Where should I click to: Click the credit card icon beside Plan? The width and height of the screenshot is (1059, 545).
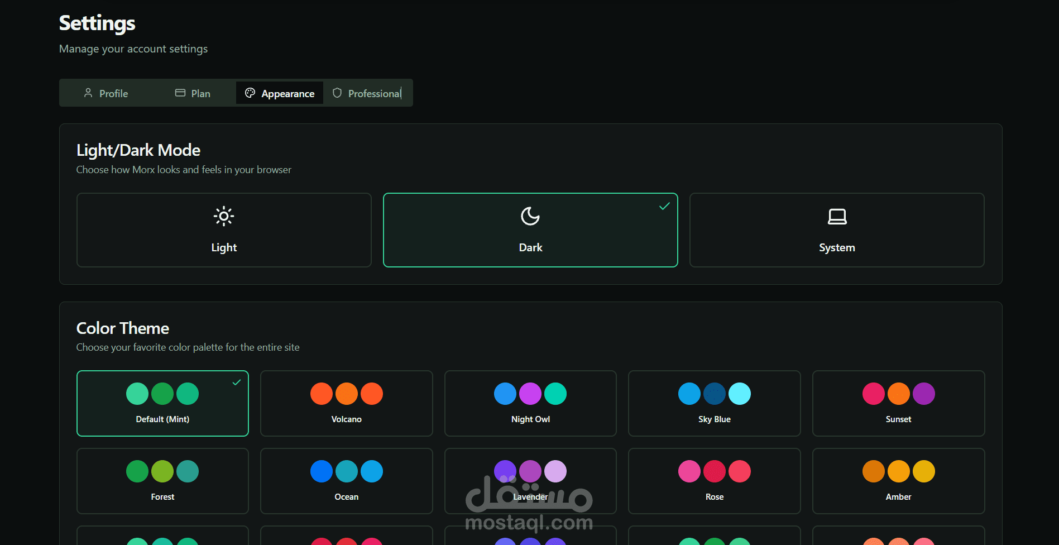(x=180, y=93)
